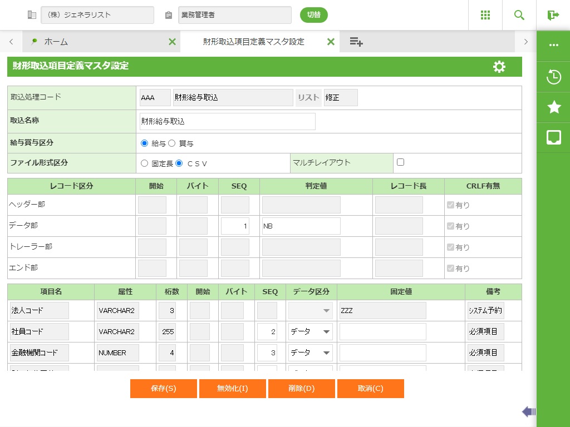Screen dimensions: 570x427
Task: Open the apps grid menu icon
Action: [x=485, y=15]
